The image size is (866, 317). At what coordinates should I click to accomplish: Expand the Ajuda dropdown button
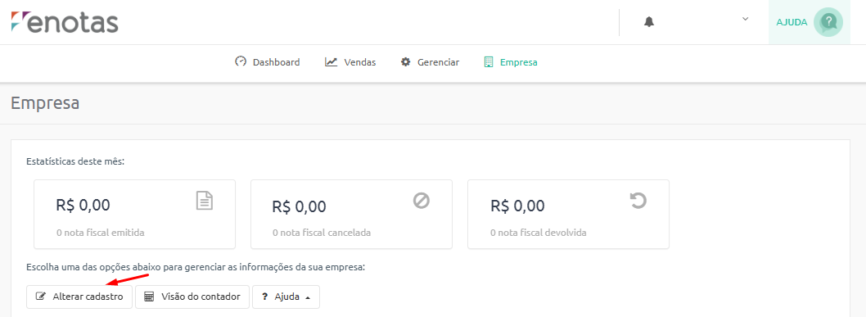(286, 297)
